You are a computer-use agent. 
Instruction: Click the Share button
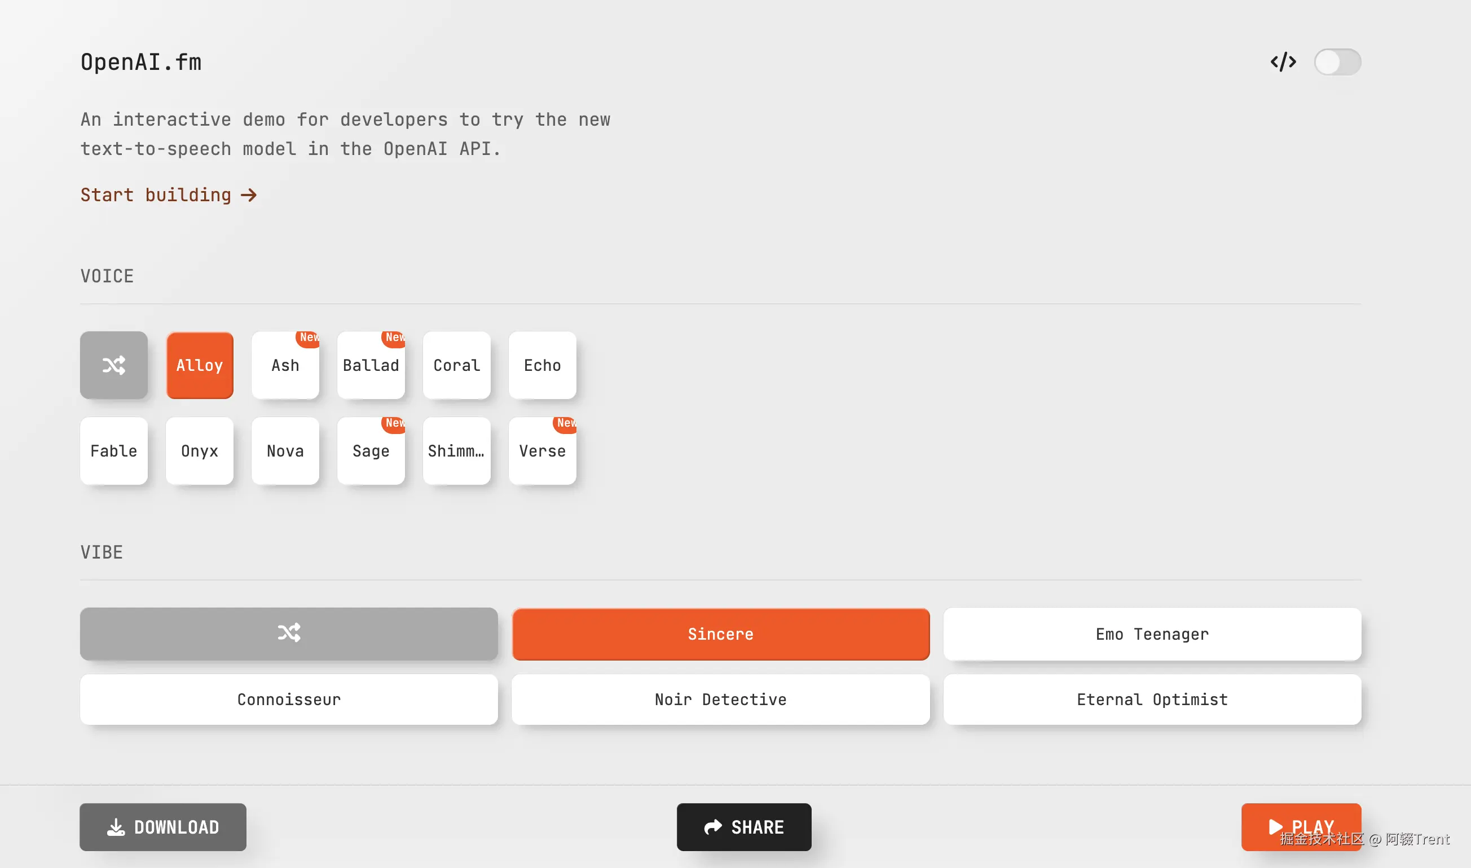(x=744, y=826)
